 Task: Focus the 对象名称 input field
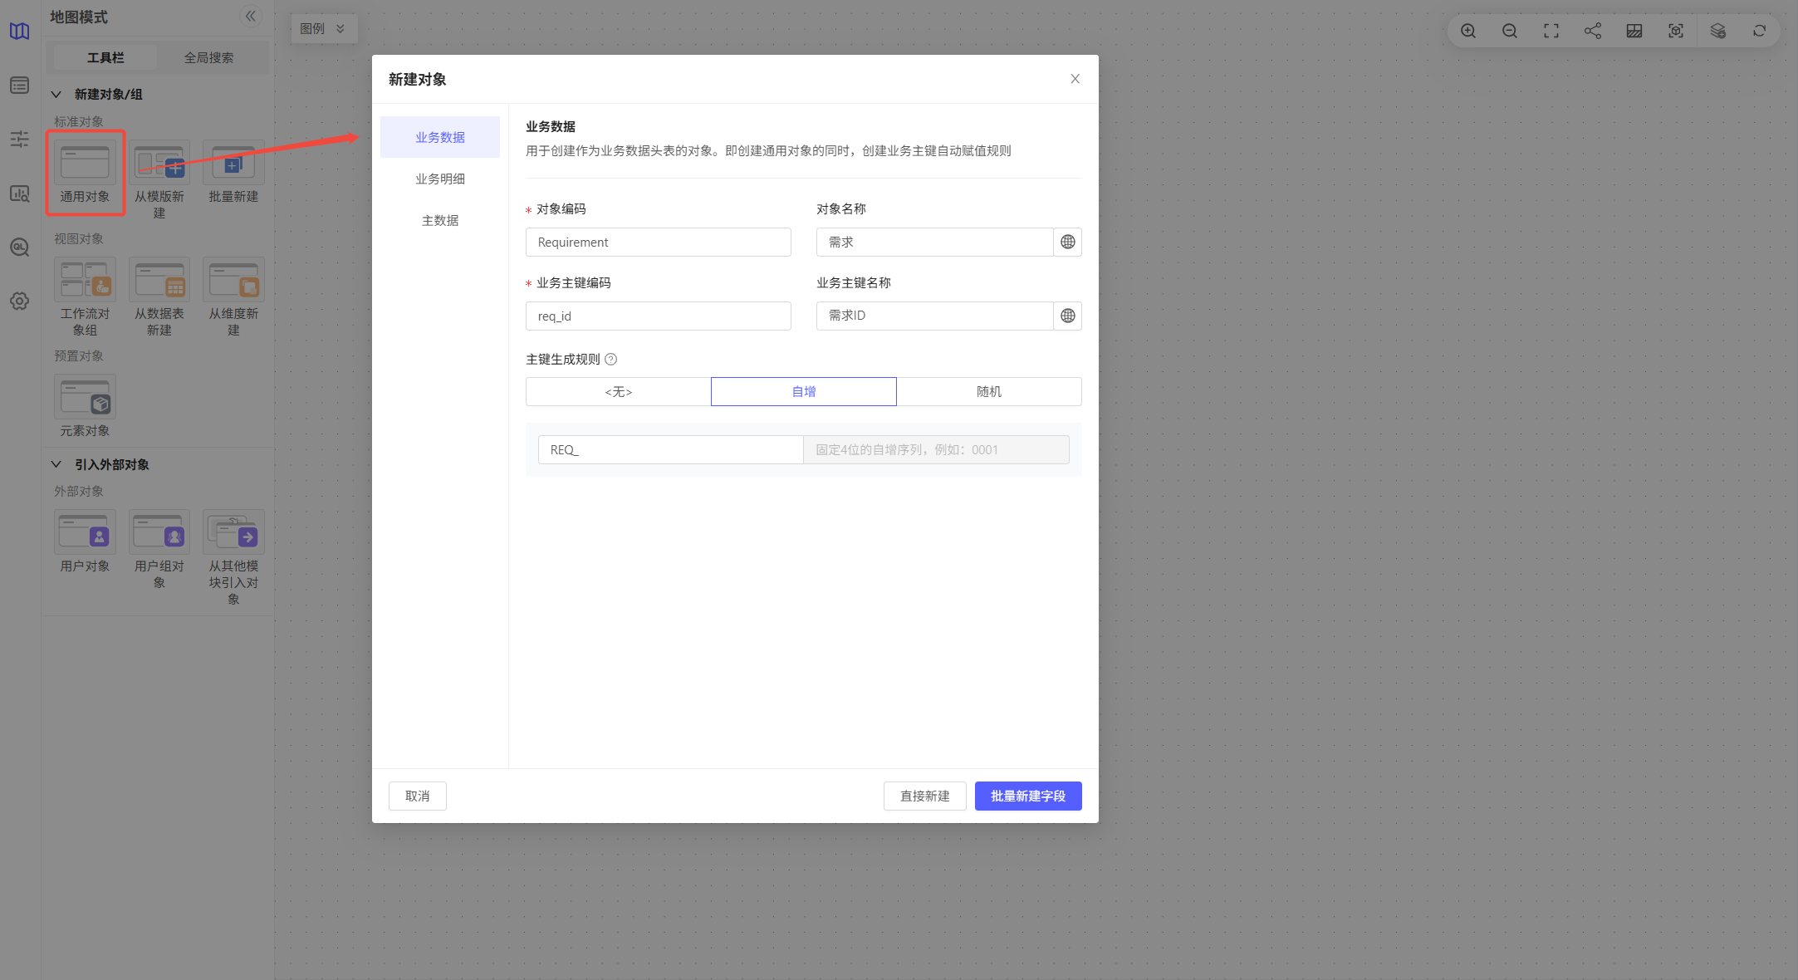point(935,243)
